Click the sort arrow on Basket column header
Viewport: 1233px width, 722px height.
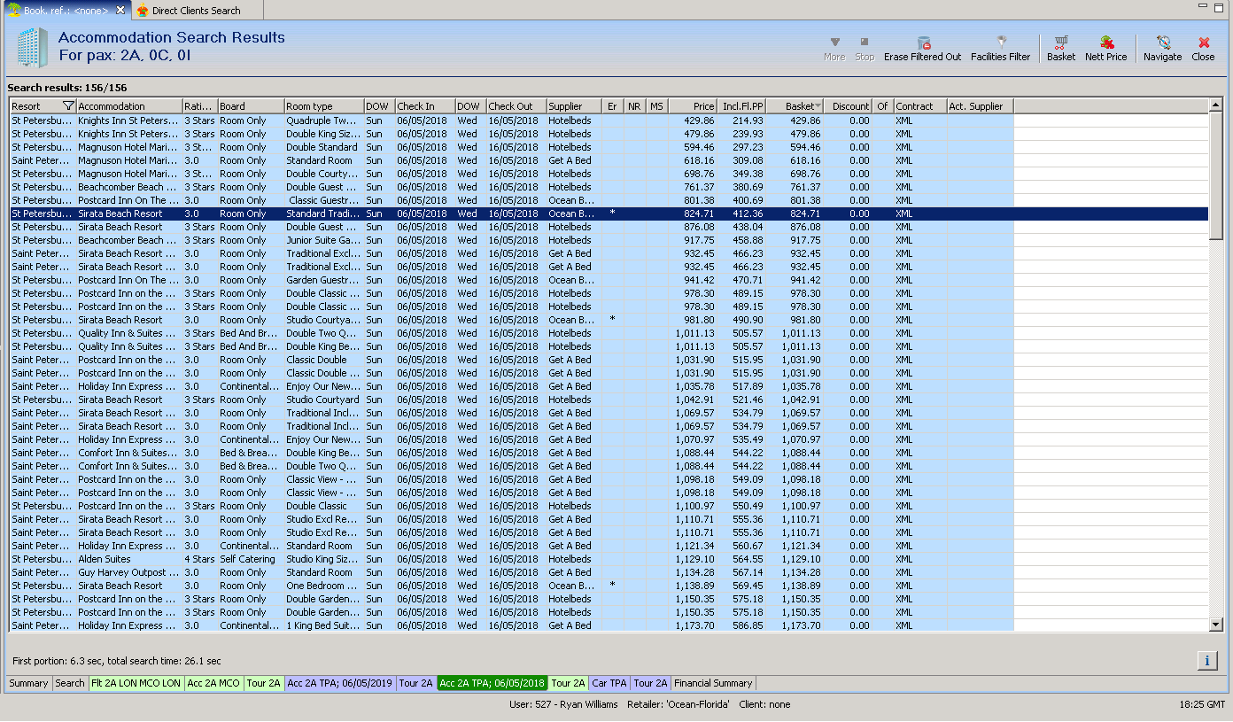tap(818, 106)
